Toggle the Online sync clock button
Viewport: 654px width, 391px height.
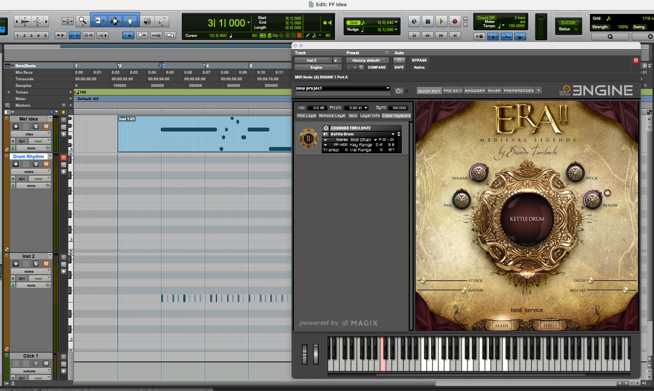coord(414,22)
